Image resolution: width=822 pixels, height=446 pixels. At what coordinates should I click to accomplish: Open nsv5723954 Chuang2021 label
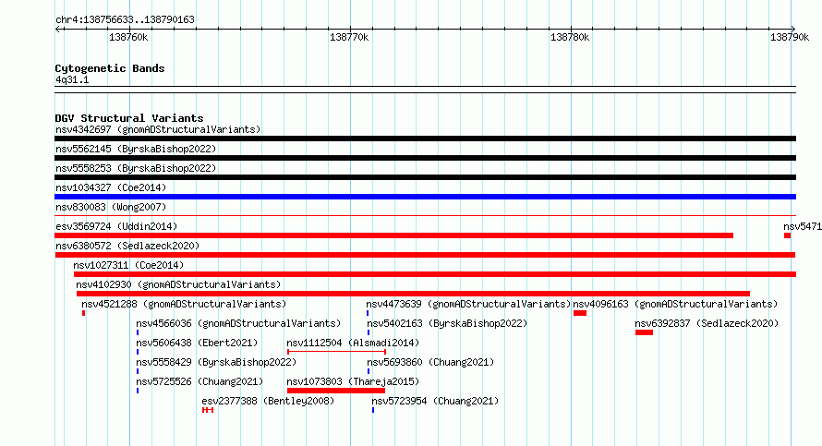tap(435, 401)
